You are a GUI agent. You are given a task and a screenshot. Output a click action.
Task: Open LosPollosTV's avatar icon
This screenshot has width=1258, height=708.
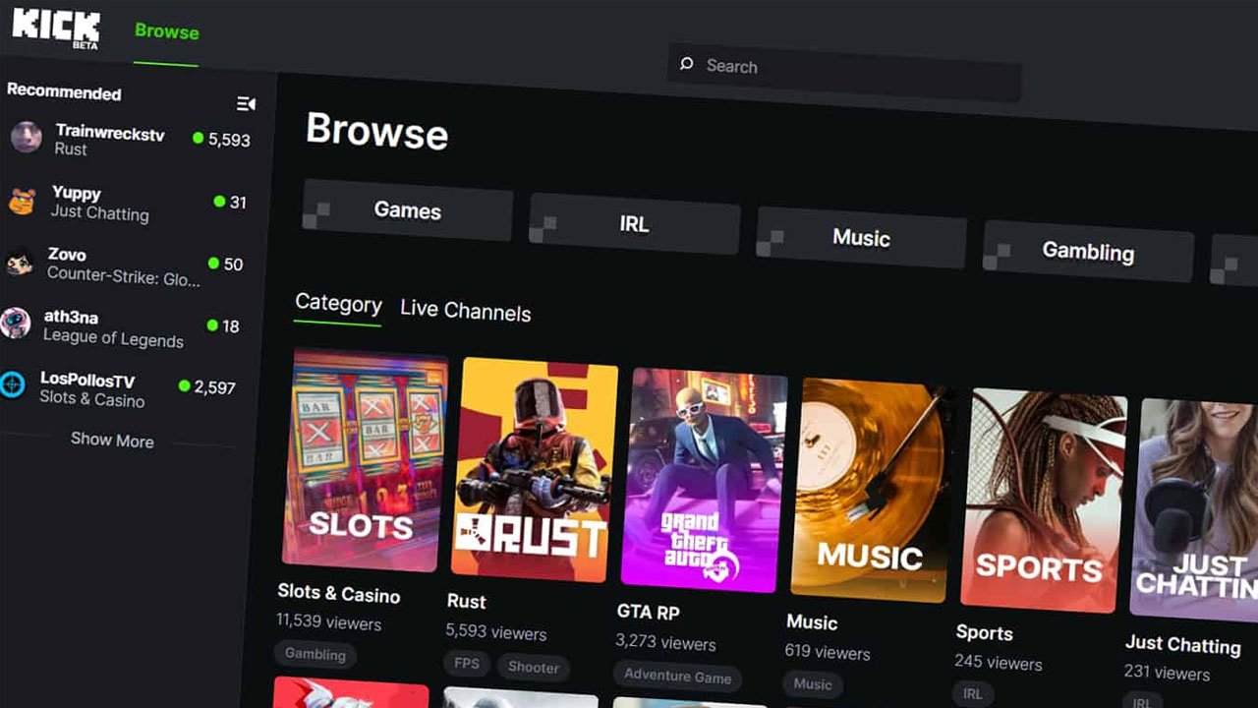click(12, 384)
